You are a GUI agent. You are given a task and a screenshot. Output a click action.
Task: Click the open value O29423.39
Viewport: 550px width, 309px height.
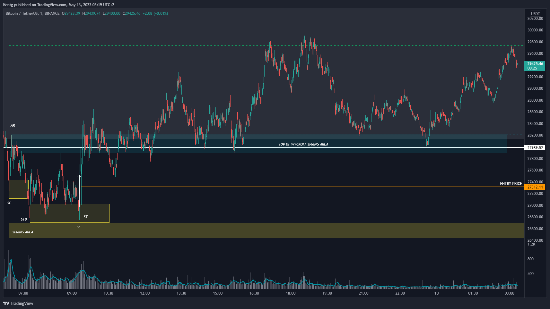[x=71, y=13]
